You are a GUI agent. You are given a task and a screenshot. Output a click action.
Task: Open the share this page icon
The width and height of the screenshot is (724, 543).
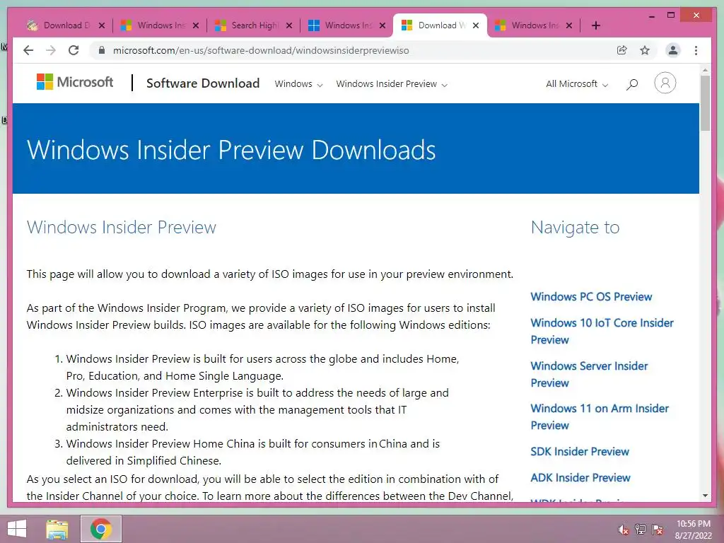pos(622,50)
